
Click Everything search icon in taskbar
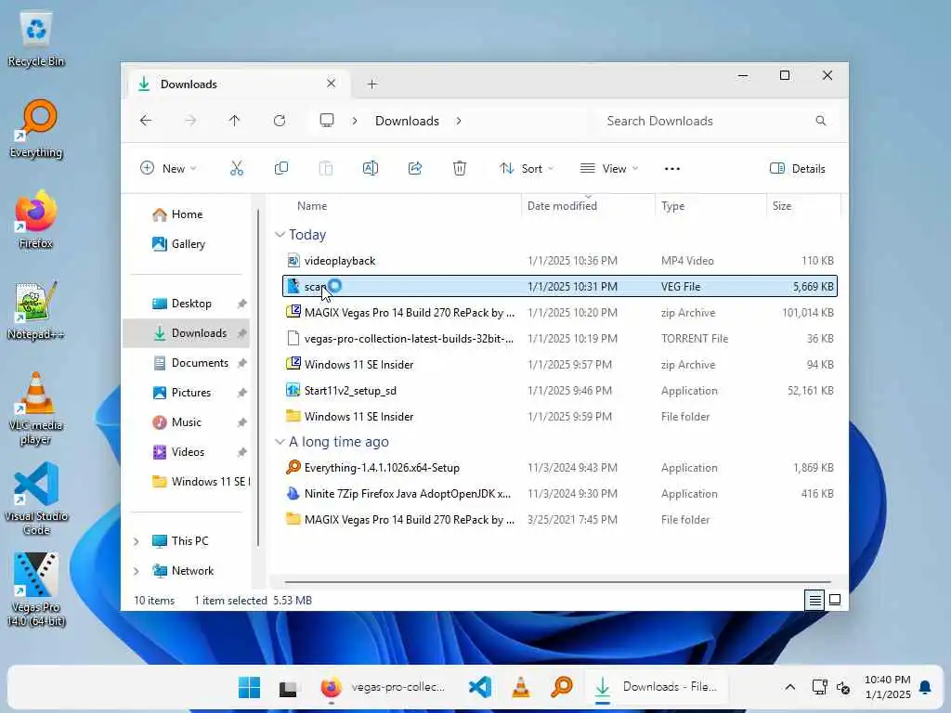562,688
